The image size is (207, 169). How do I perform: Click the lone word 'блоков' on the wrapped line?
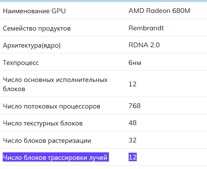pyautogui.click(x=14, y=89)
